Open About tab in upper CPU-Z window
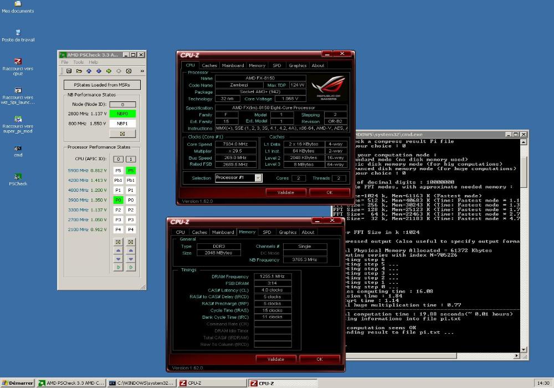This screenshot has height=388, width=554. coord(317,66)
